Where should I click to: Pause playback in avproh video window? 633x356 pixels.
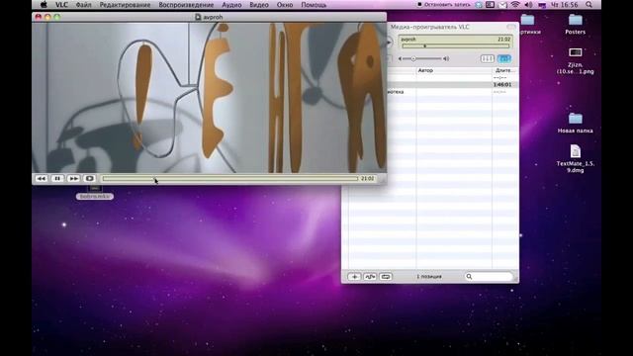(57, 178)
